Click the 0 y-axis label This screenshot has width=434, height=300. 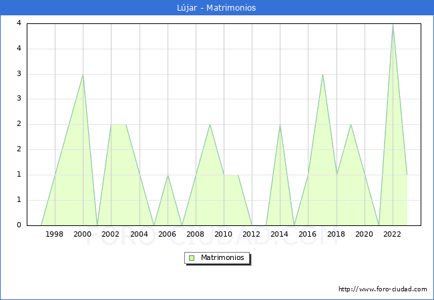pos(19,225)
